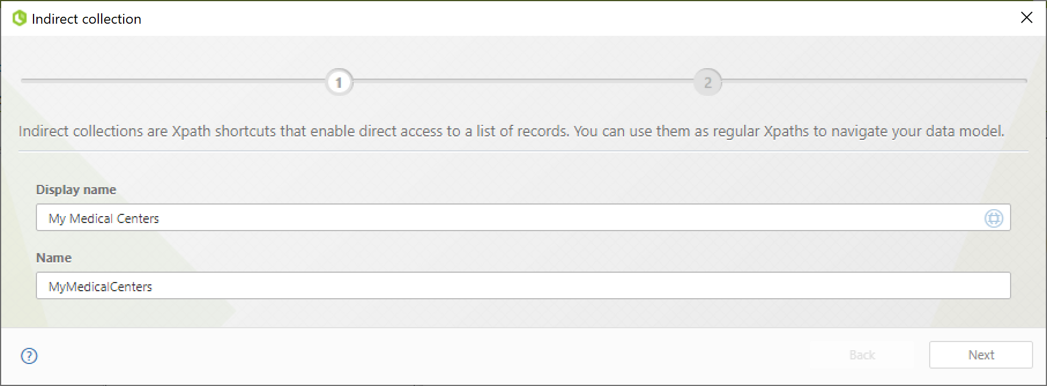This screenshot has width=1047, height=386.
Task: Open help via the question mark icon
Action: point(29,355)
